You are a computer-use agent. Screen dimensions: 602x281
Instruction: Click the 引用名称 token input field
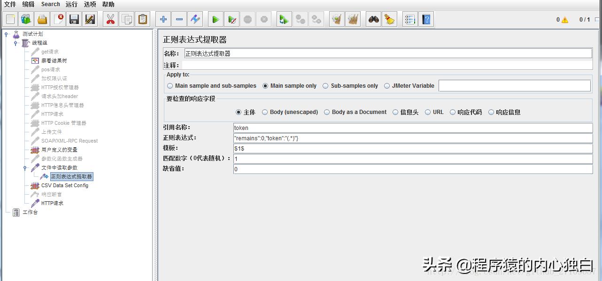click(x=329, y=128)
